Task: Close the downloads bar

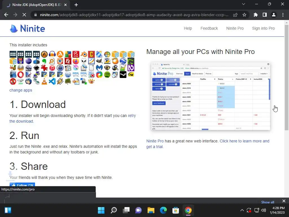Action: [284, 201]
